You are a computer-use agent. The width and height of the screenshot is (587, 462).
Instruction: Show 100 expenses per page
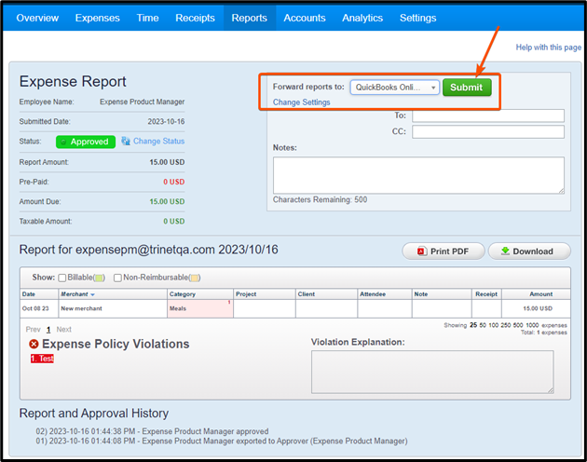[494, 325]
